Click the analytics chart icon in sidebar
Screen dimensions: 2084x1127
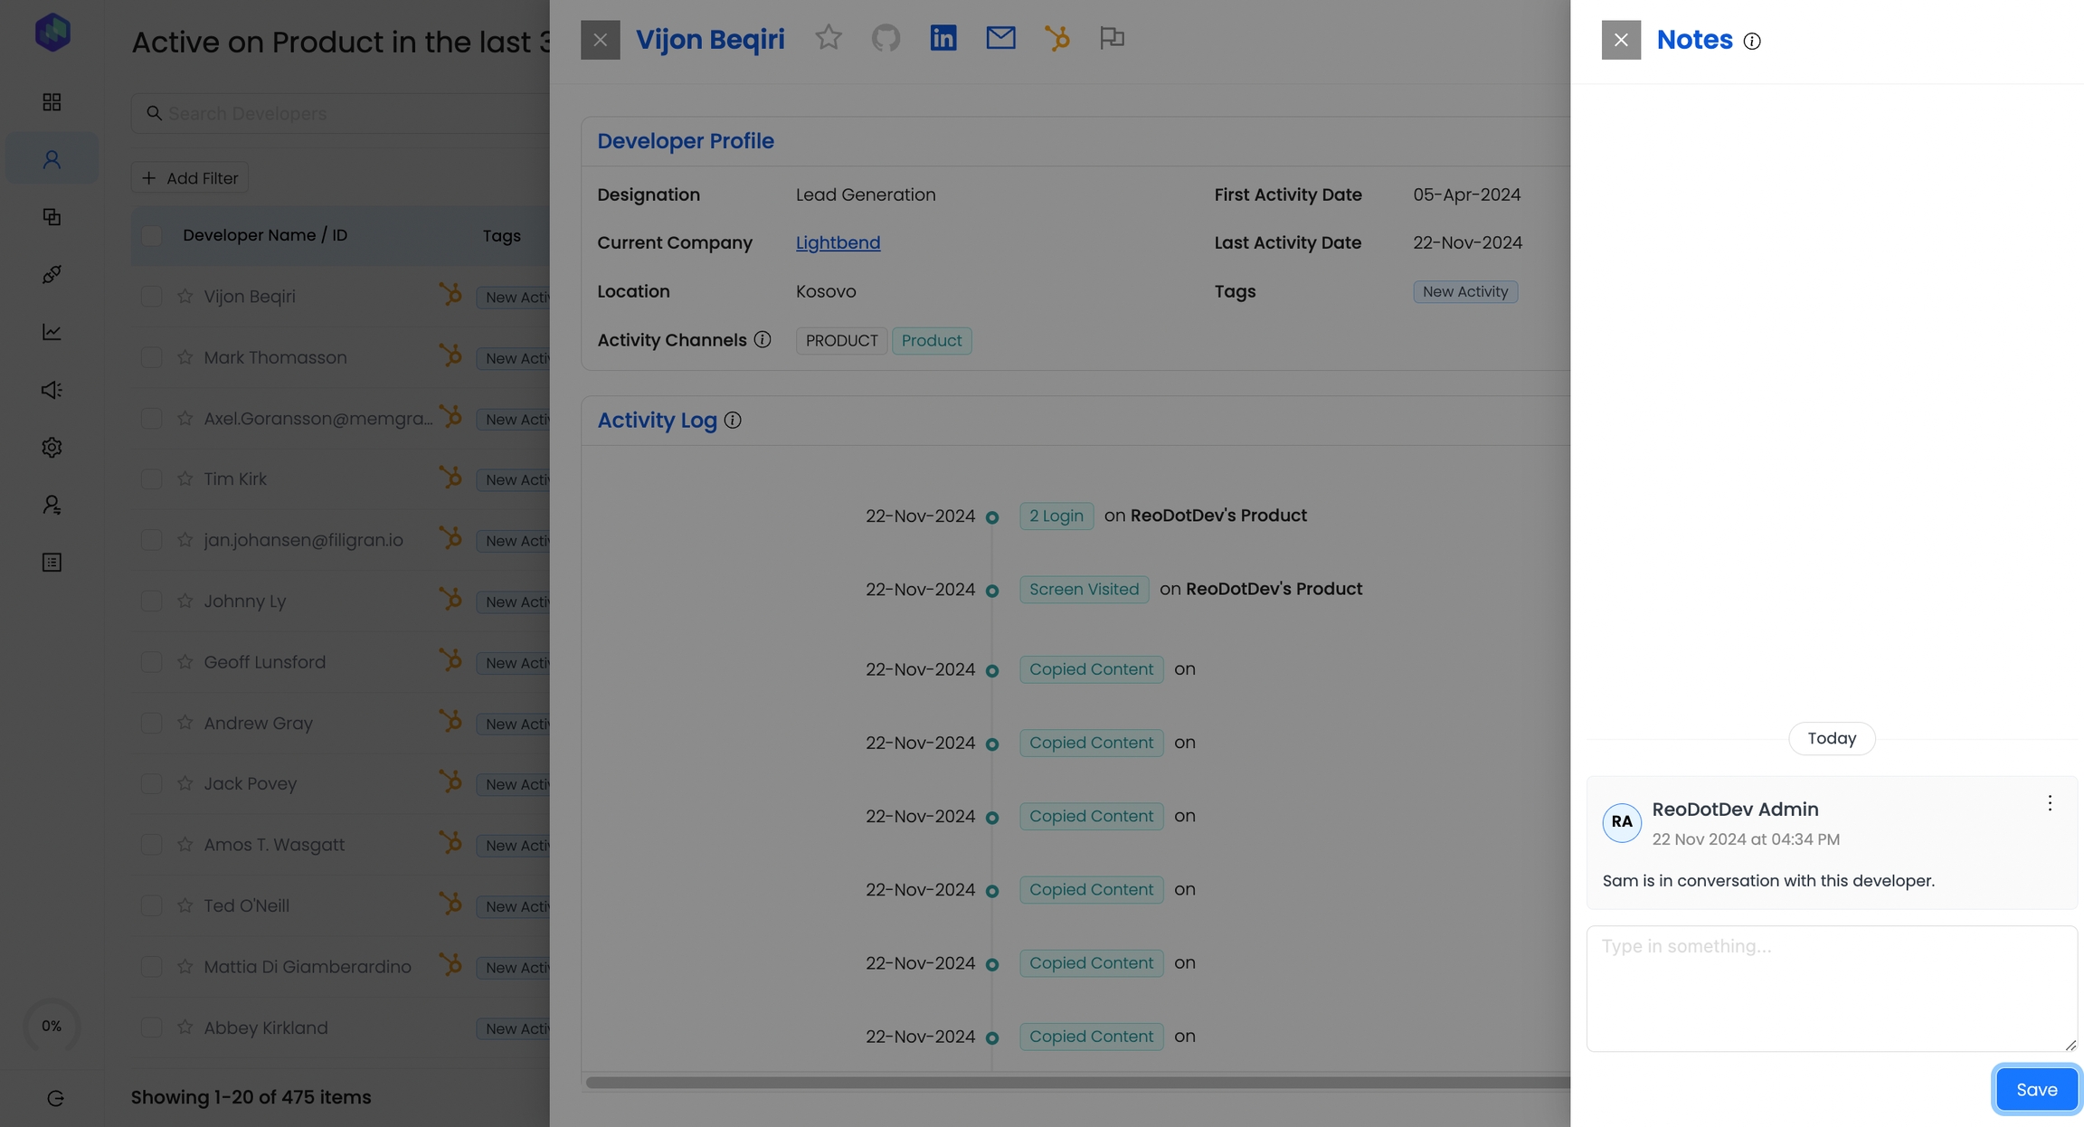tap(52, 332)
